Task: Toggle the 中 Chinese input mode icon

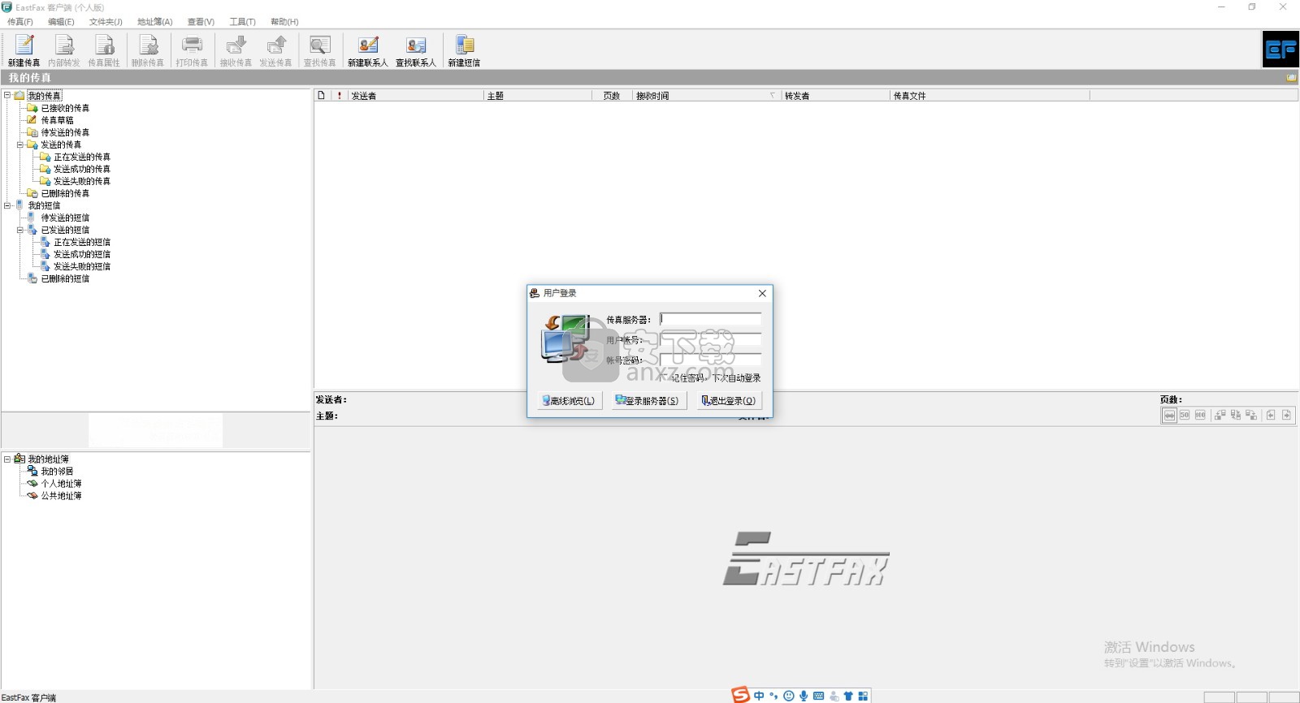Action: [759, 696]
